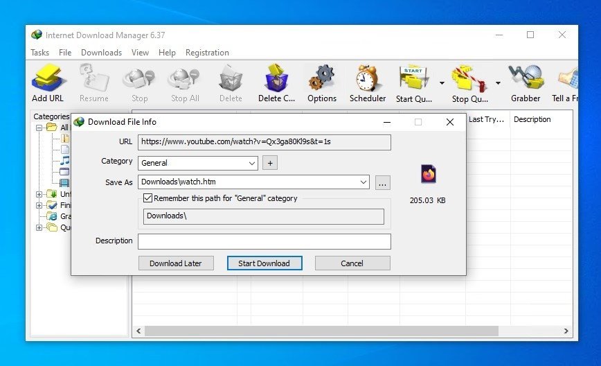The height and width of the screenshot is (366, 601).
Task: Open the Downloads menu
Action: pos(101,53)
